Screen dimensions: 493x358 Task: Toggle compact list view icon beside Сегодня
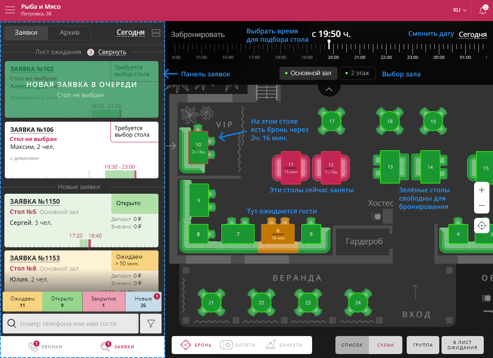point(156,33)
